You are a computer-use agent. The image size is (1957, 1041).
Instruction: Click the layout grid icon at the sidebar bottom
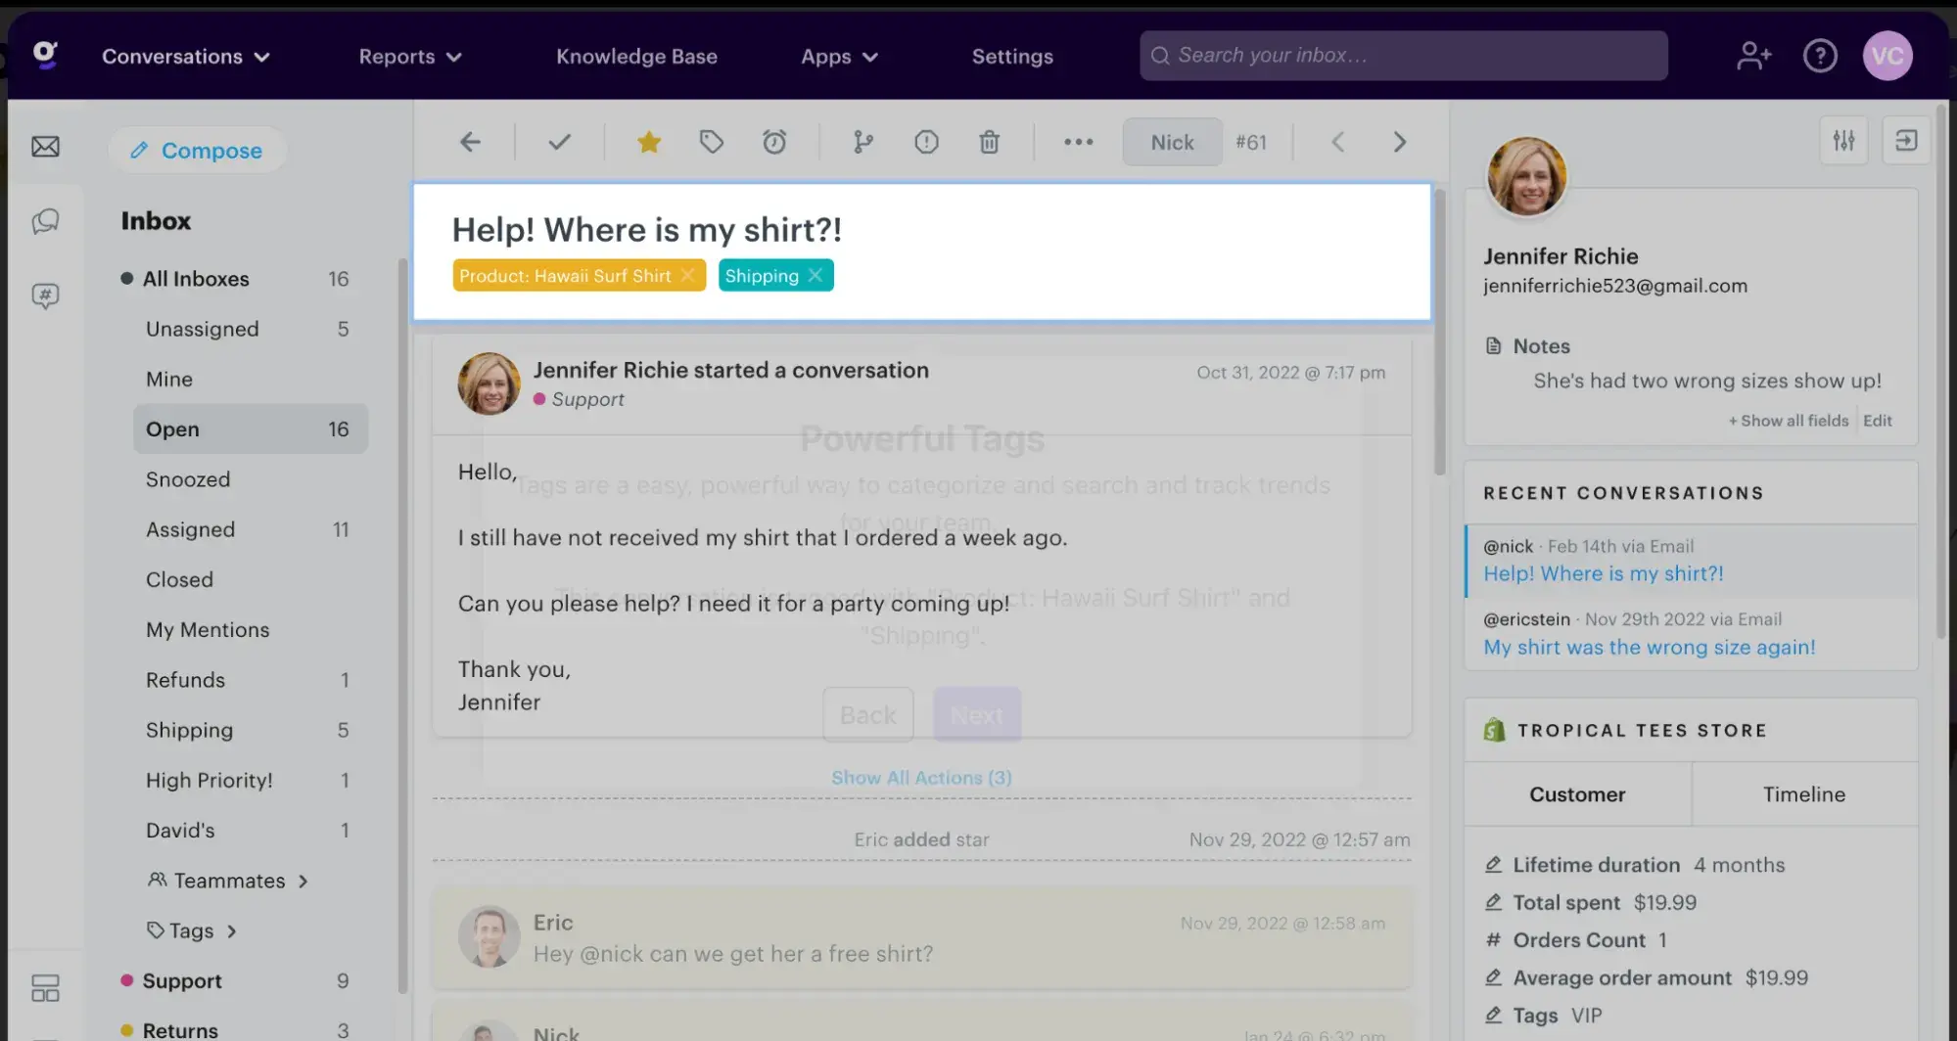45,988
